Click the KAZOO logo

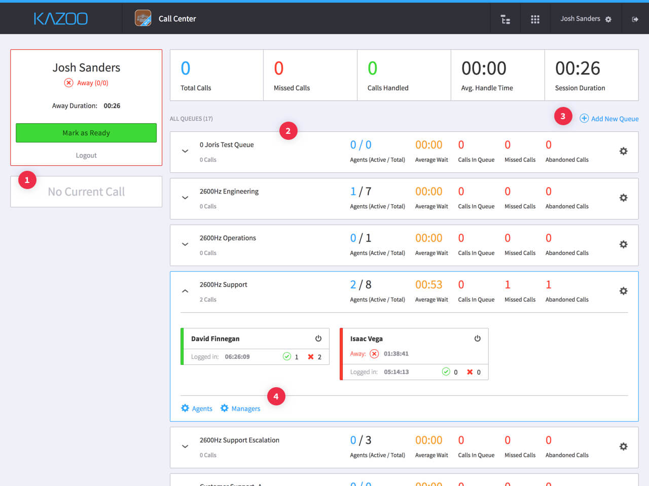click(61, 19)
